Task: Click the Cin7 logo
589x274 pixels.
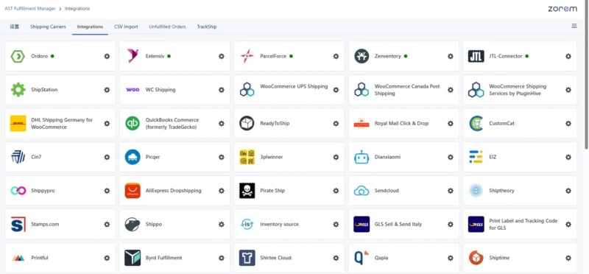Action: point(18,157)
